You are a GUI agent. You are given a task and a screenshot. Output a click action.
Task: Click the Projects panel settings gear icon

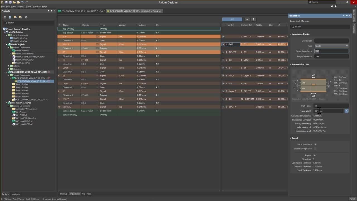click(26, 17)
